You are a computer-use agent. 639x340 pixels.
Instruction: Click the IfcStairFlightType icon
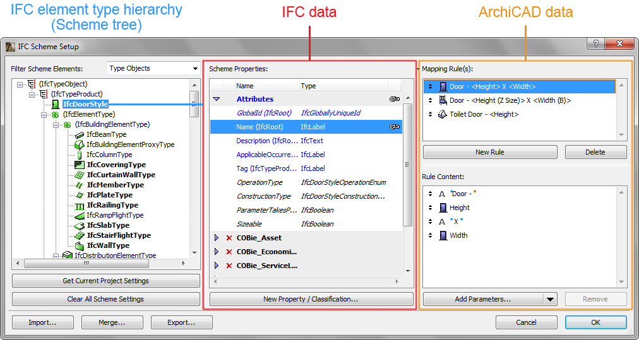80,235
